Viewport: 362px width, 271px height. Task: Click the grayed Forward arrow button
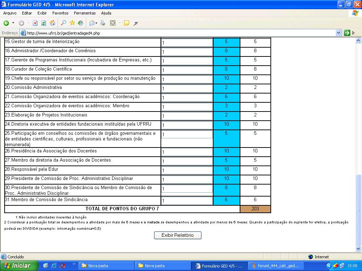coord(21,23)
